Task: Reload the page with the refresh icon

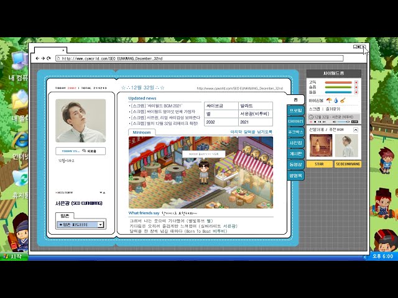Action: point(49,58)
